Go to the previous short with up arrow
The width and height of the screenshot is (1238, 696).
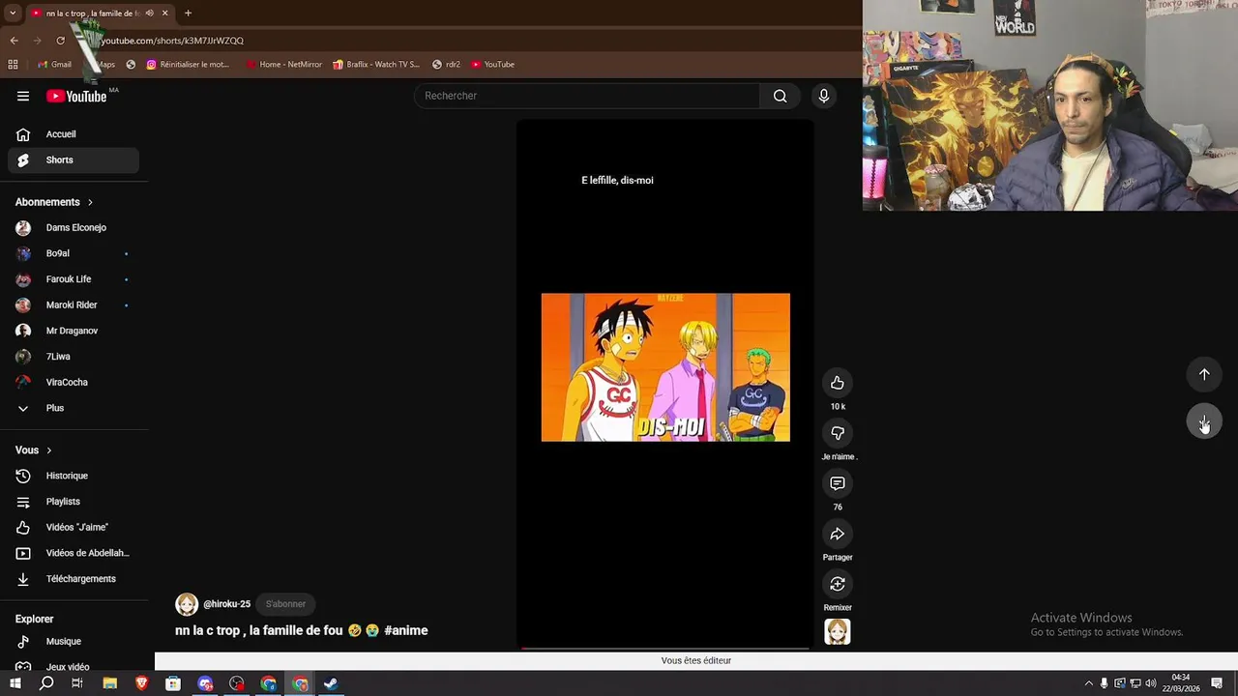click(x=1204, y=374)
